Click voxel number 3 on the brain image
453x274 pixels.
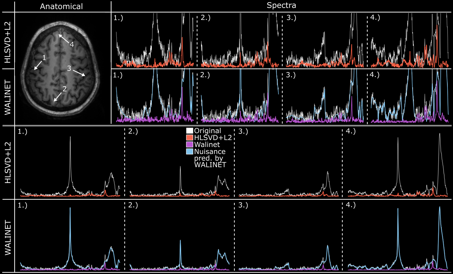pyautogui.click(x=69, y=68)
